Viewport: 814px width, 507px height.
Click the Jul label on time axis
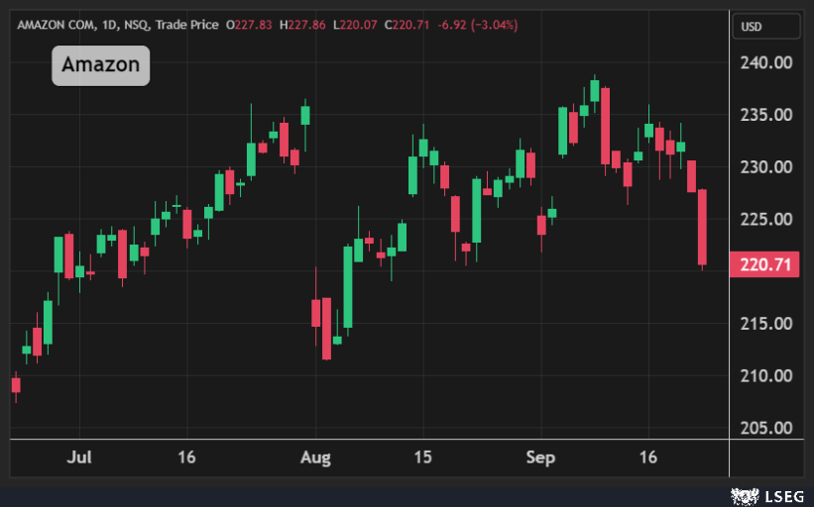(79, 457)
